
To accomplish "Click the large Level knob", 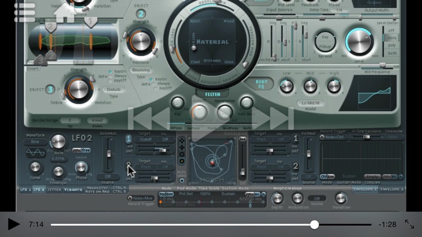I will 359,41.
